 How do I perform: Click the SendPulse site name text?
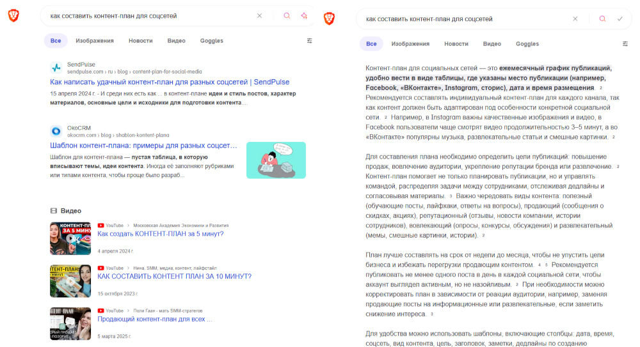coord(81,65)
